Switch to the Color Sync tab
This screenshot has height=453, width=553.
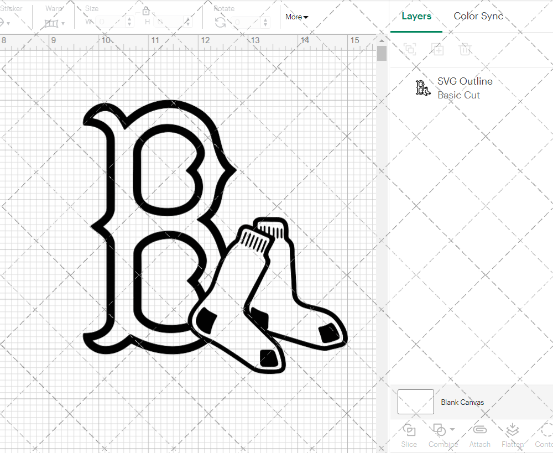tap(478, 16)
